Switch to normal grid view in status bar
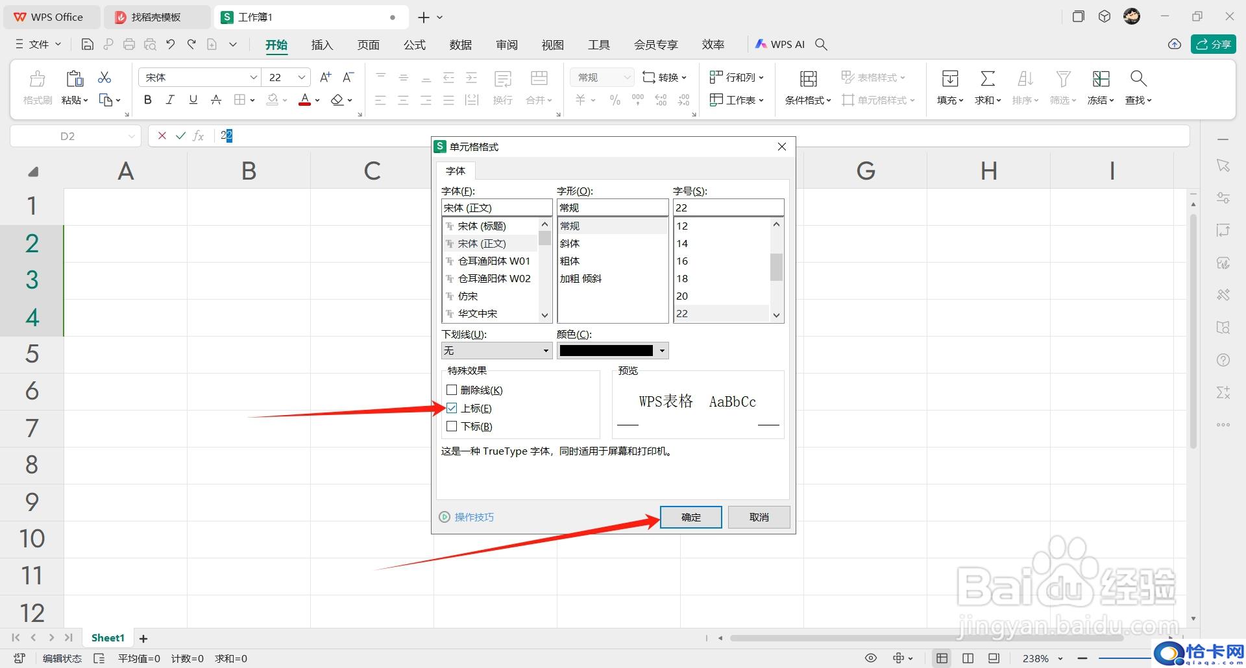Viewport: 1246px width, 668px height. pos(942,658)
